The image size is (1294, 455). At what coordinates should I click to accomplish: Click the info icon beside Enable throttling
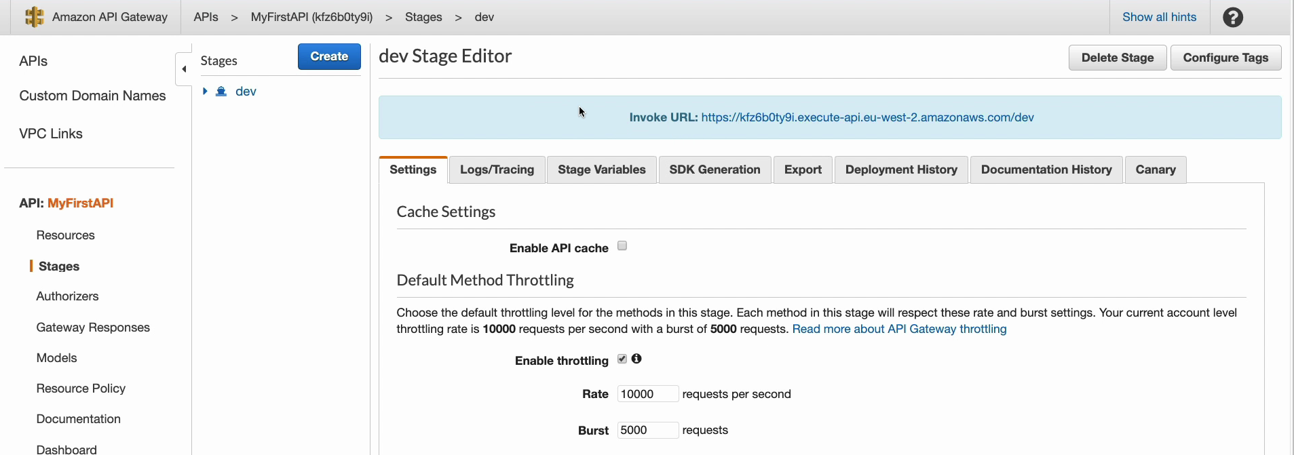[636, 359]
